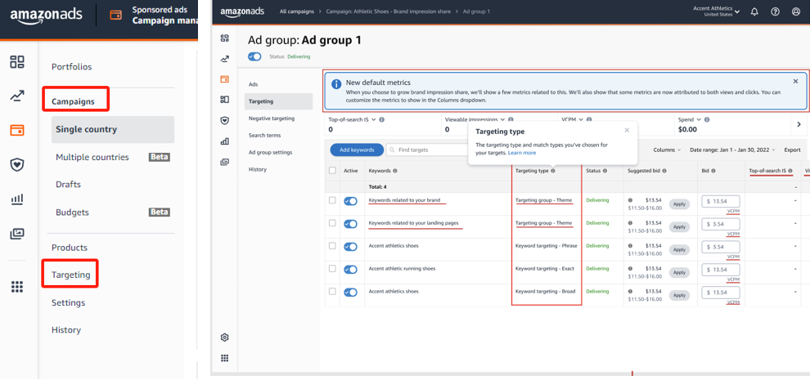Open the date range dropdown
This screenshot has height=380, width=810.
pos(733,150)
